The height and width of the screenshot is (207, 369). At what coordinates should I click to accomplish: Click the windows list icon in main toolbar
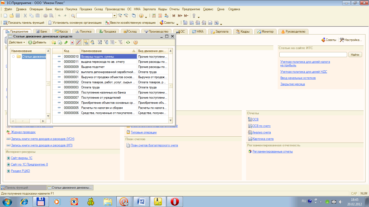133,16
